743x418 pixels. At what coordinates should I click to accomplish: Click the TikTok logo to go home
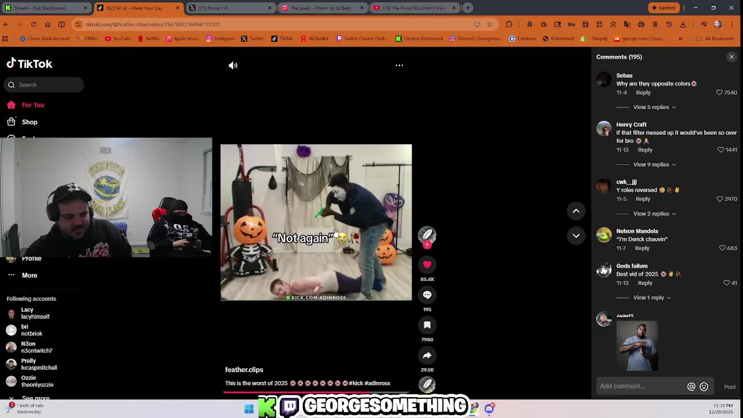[x=29, y=64]
